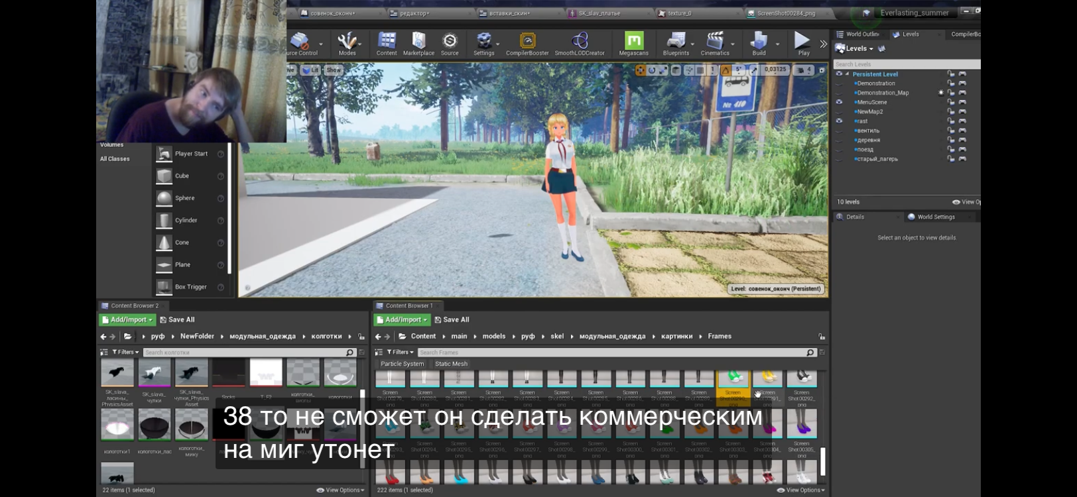The image size is (1077, 497).
Task: Click the Source Control toolbar icon
Action: 302,44
